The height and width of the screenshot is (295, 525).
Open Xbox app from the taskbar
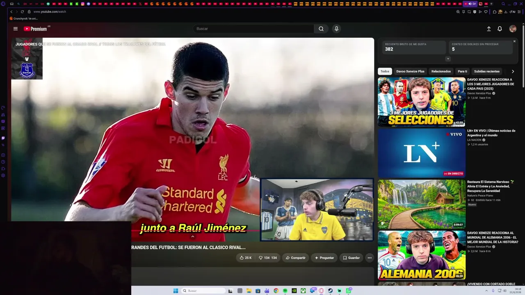pyautogui.click(x=303, y=291)
